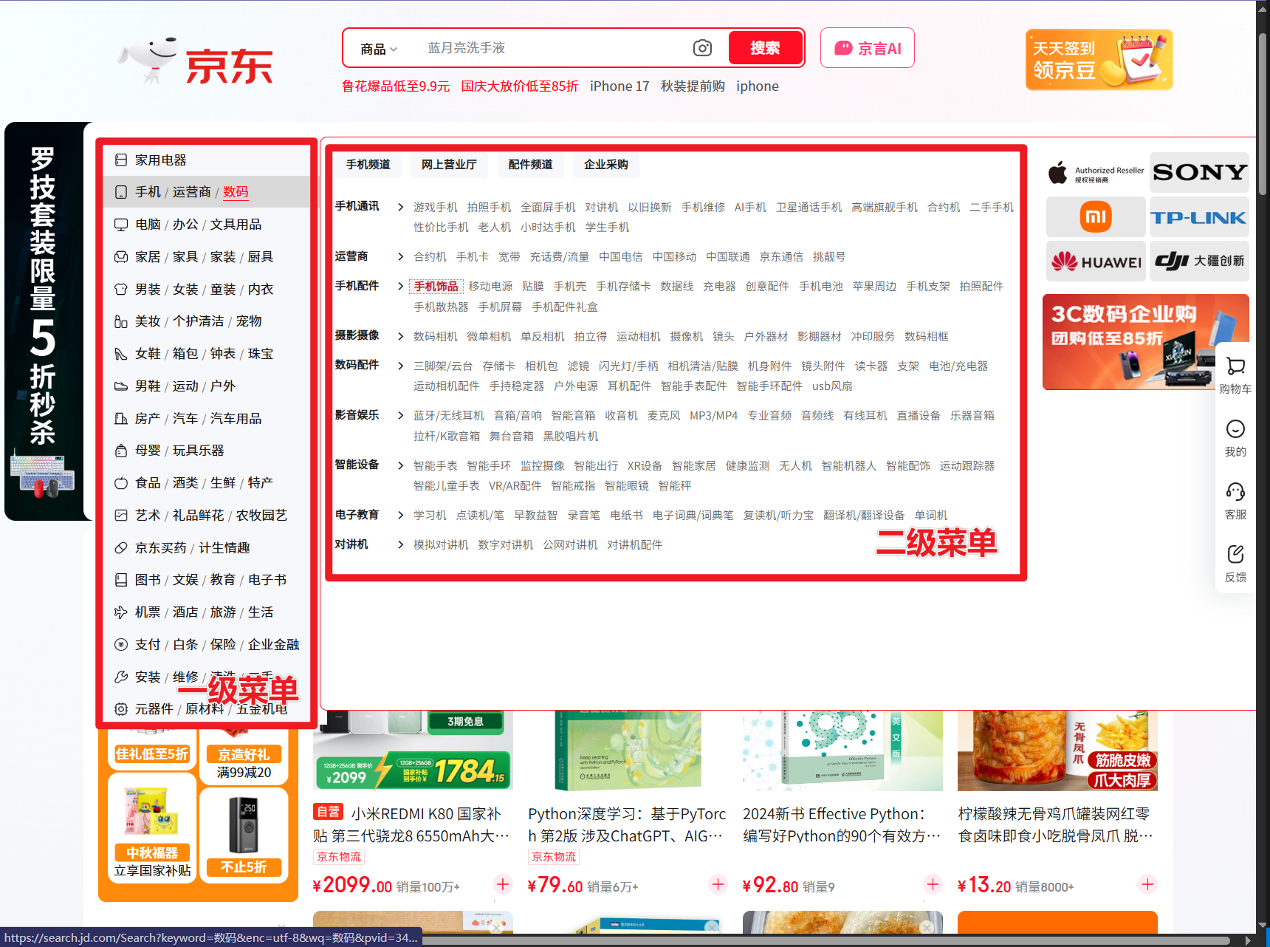Click the red 搜索 button
Screen dimensions: 1270x947
pos(765,48)
